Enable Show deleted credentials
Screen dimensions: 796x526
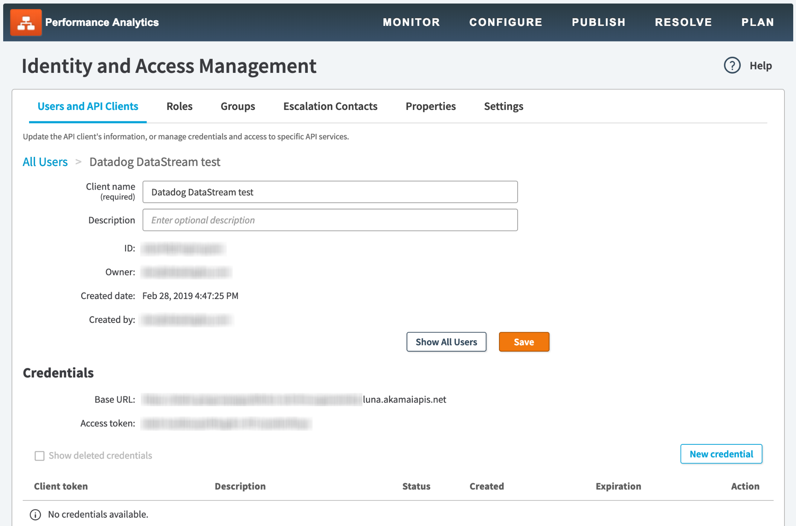(39, 456)
